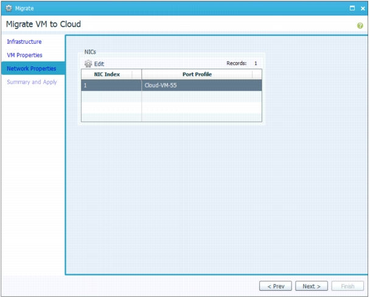
Task: Select the Cloud-VM-55 port profile cell
Action: 202,85
